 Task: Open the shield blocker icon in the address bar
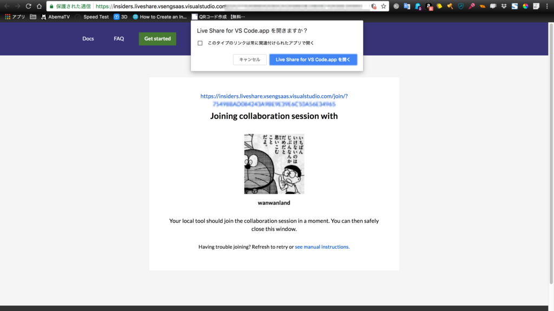pyautogui.click(x=374, y=6)
